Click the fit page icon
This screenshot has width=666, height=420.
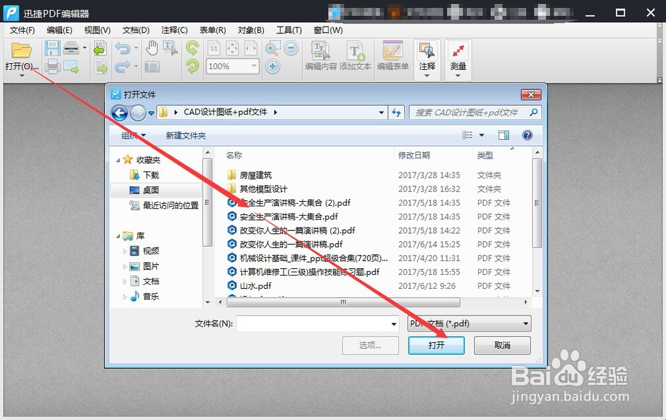pyautogui.click(x=232, y=48)
